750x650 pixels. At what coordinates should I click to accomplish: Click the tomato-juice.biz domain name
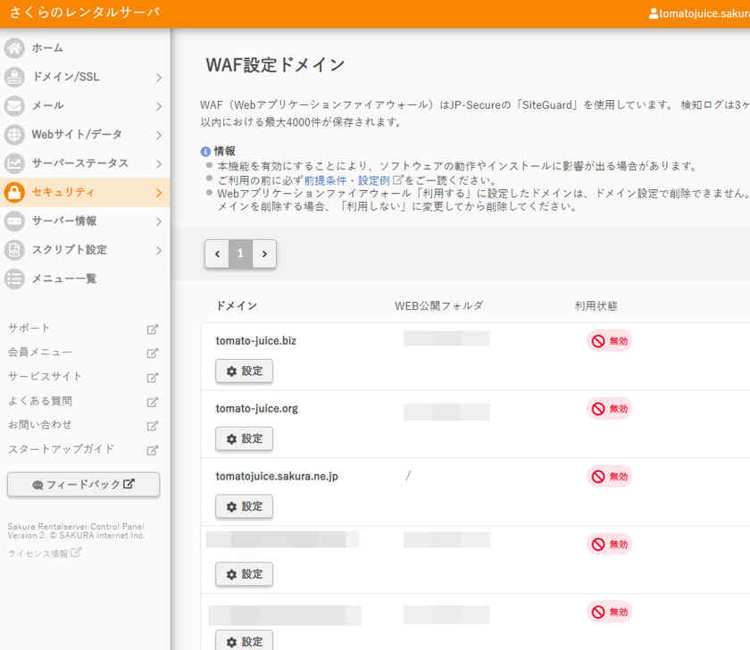pos(256,341)
